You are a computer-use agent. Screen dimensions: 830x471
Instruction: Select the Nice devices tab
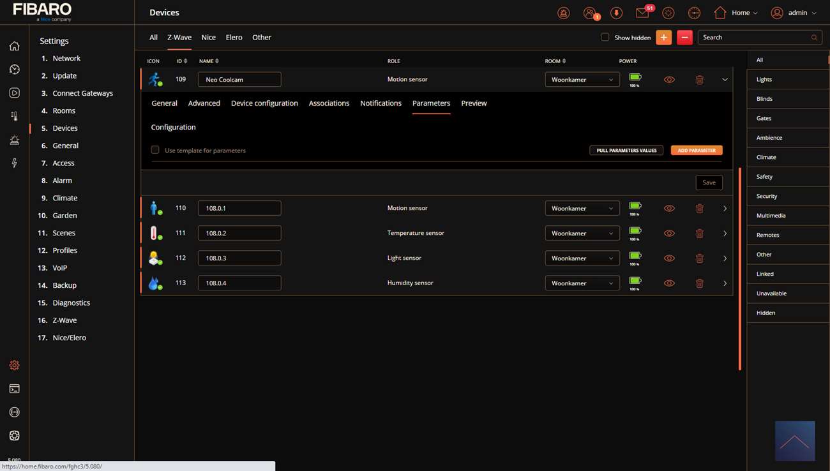point(208,38)
